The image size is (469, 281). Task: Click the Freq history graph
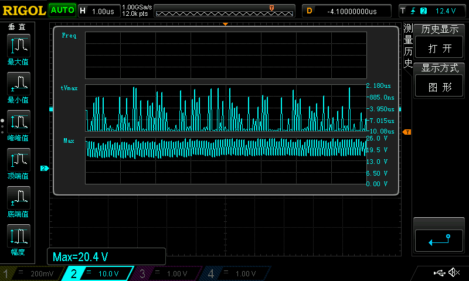pos(226,55)
